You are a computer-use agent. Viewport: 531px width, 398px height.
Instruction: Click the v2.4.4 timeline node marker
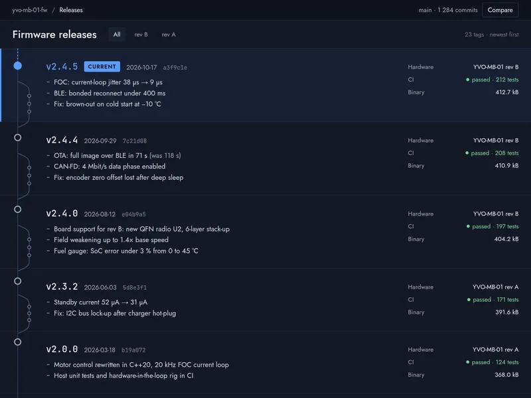(x=18, y=137)
